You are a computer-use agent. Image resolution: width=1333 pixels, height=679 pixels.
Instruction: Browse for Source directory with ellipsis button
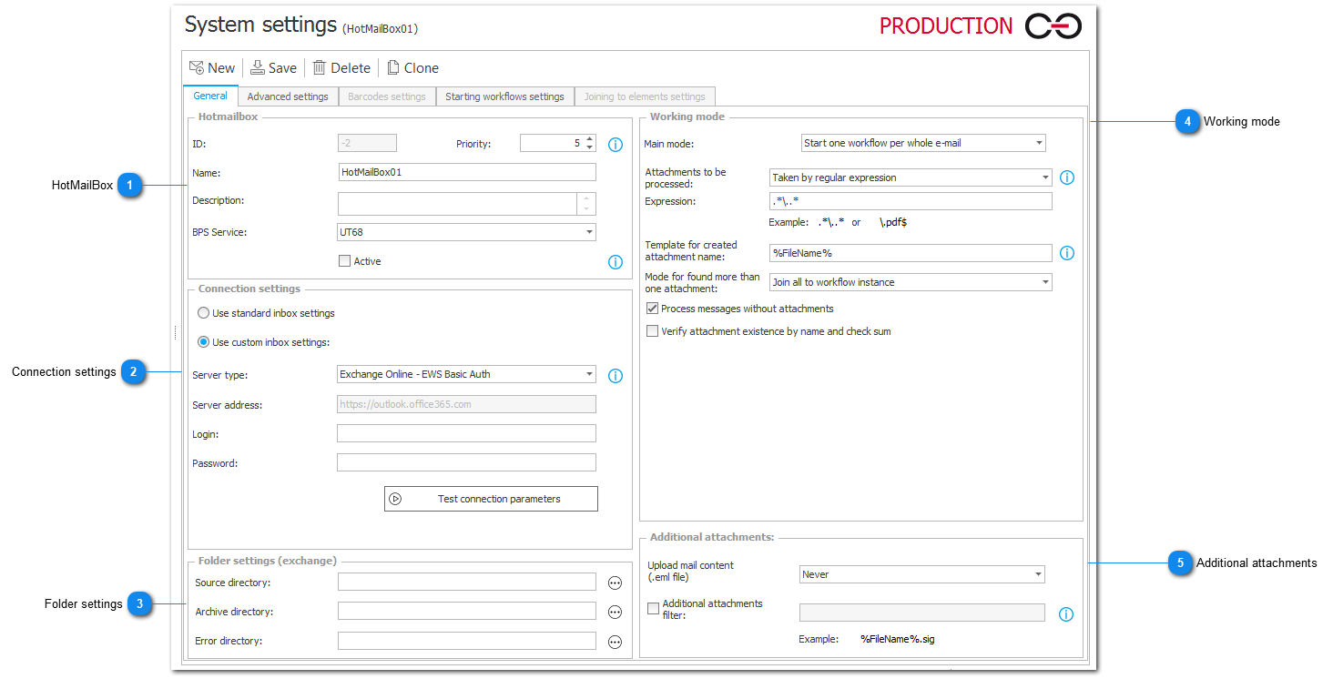click(615, 583)
